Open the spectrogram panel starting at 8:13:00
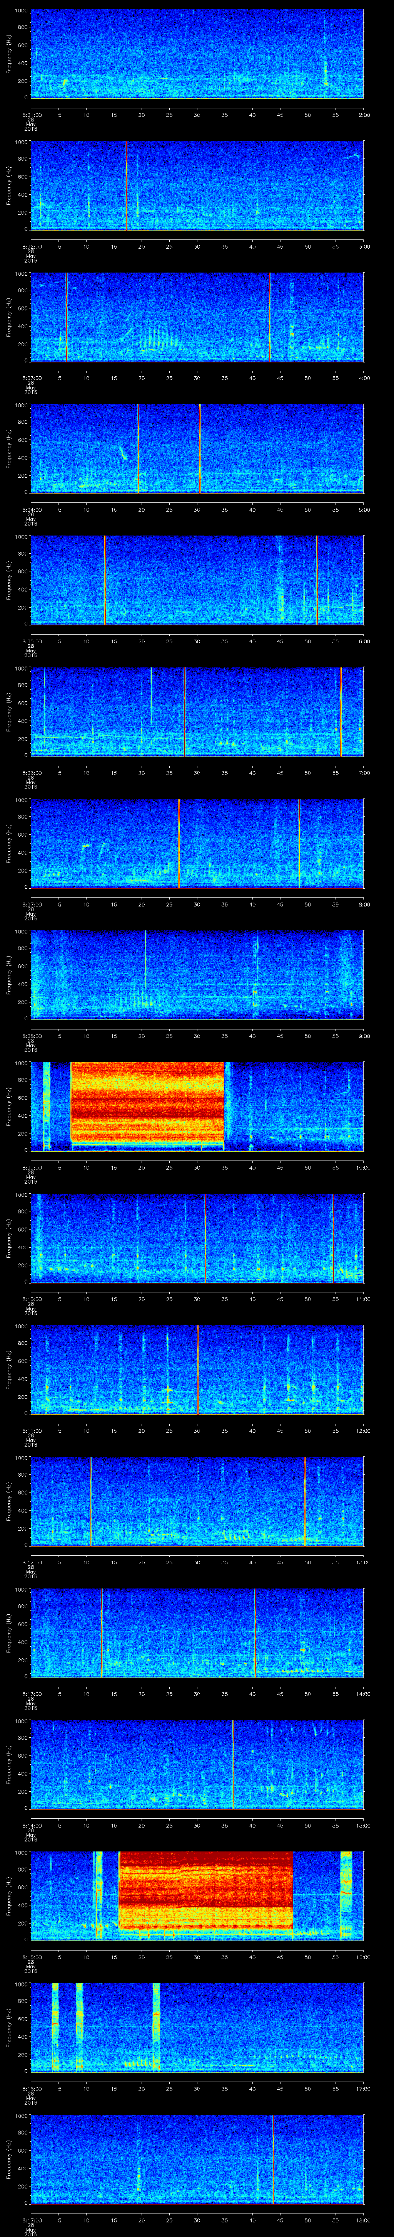Viewport: 394px width, 2237px height. [x=197, y=1632]
